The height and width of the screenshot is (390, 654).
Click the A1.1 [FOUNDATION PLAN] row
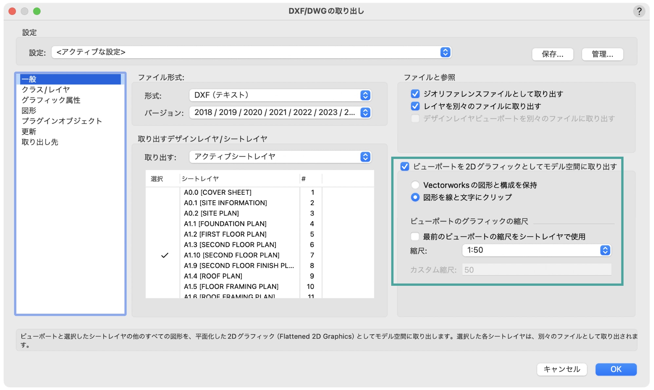coord(260,224)
